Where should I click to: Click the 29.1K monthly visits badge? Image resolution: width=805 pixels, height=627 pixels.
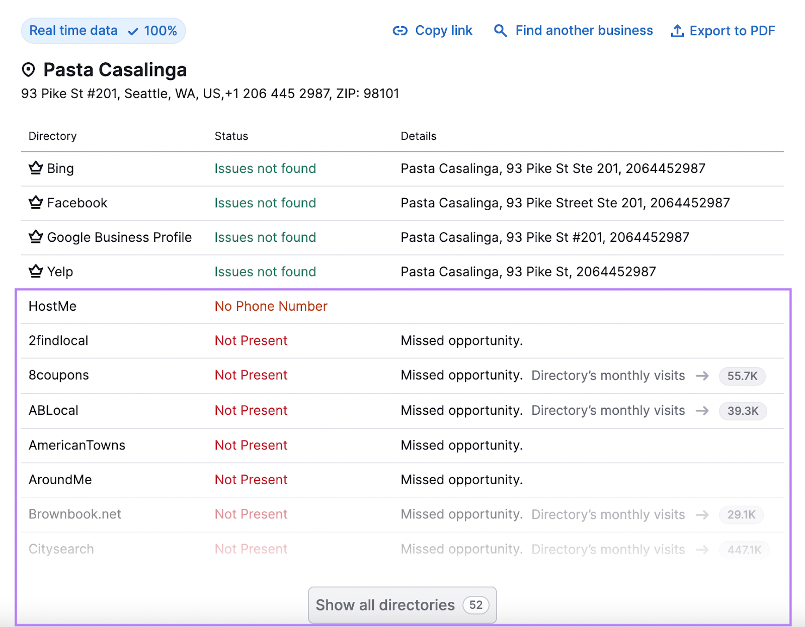point(741,515)
